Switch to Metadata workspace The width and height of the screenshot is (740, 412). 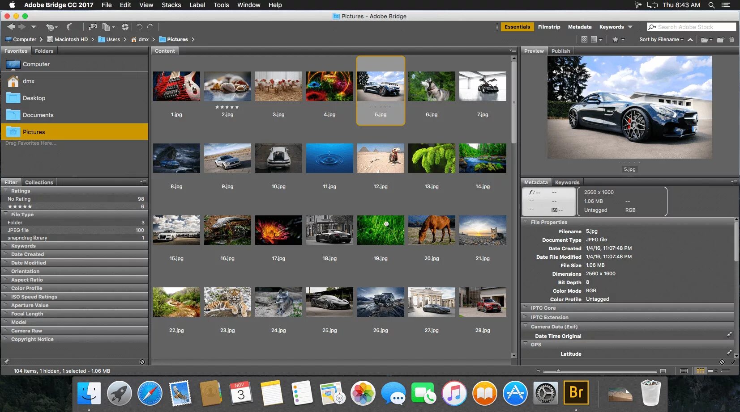pyautogui.click(x=580, y=27)
